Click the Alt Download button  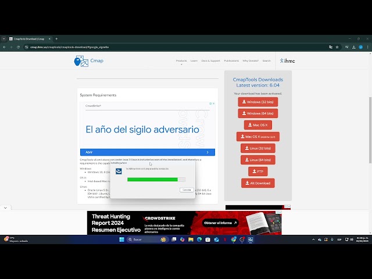click(x=258, y=183)
